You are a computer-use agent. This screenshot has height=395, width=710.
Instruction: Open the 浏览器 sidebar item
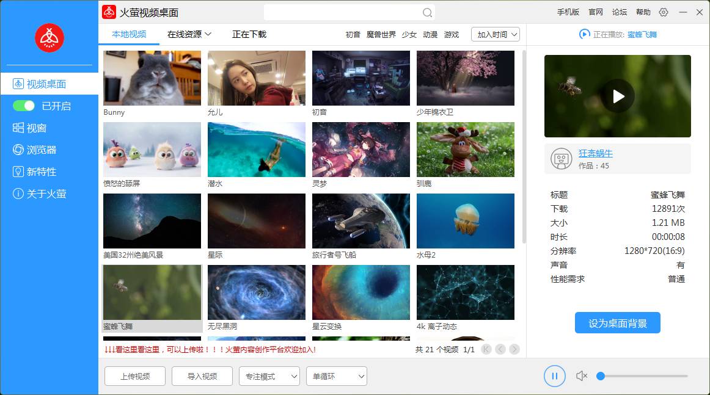point(41,150)
